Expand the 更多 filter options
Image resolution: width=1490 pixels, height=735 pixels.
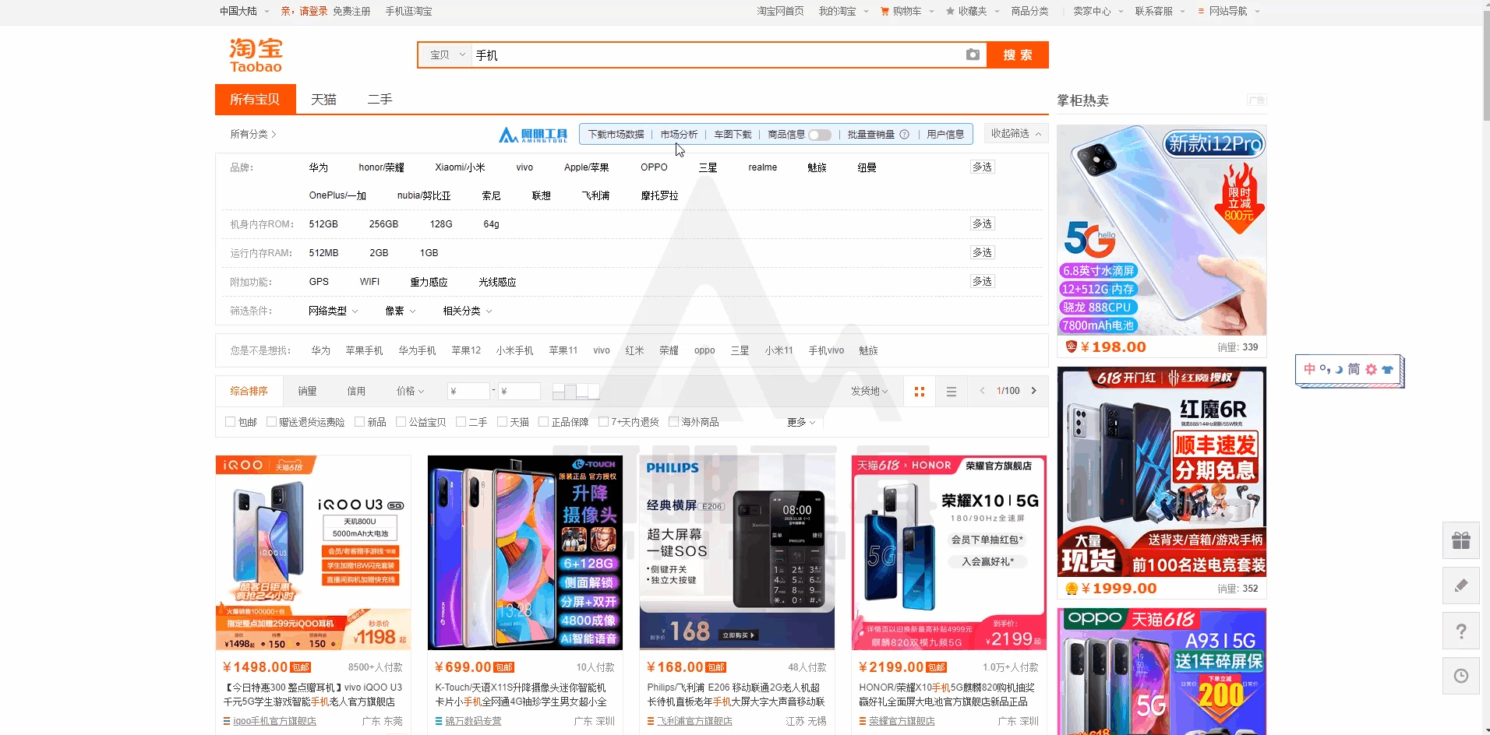click(801, 422)
